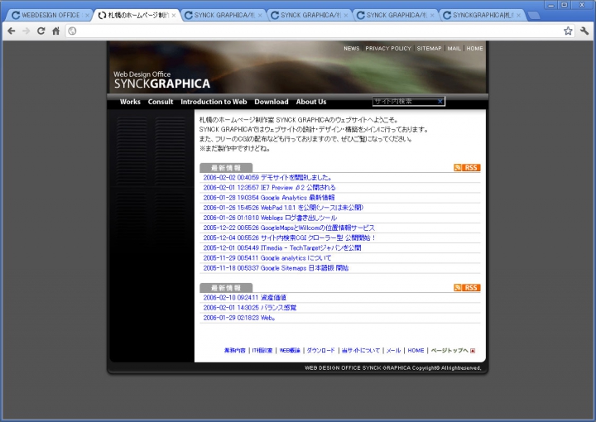Open Introduction to Web menu

point(214,102)
